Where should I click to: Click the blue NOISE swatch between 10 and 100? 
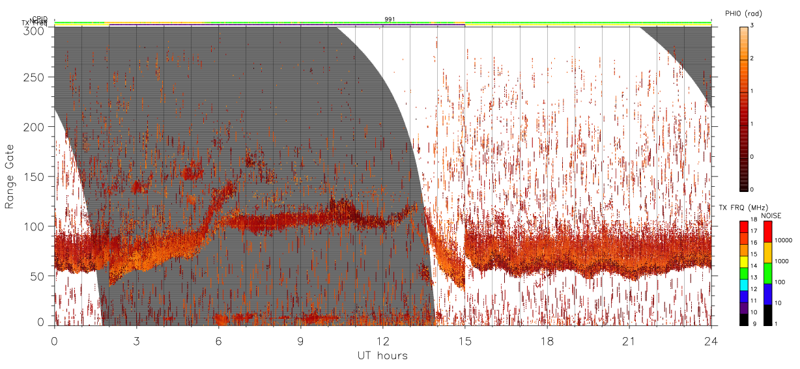pos(767,294)
